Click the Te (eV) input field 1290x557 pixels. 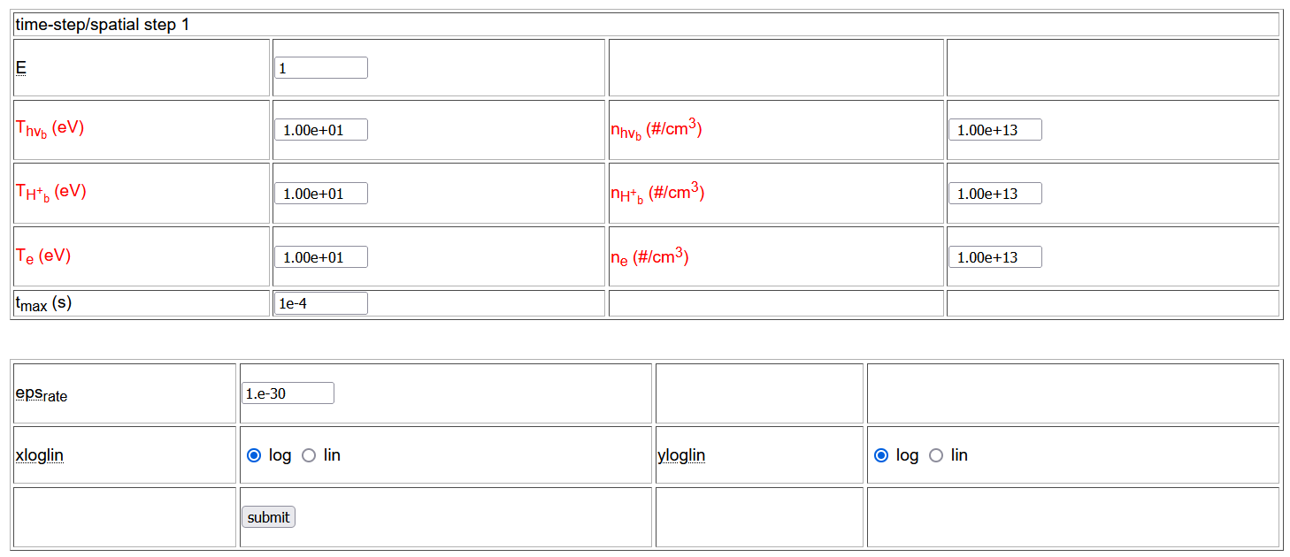point(320,257)
